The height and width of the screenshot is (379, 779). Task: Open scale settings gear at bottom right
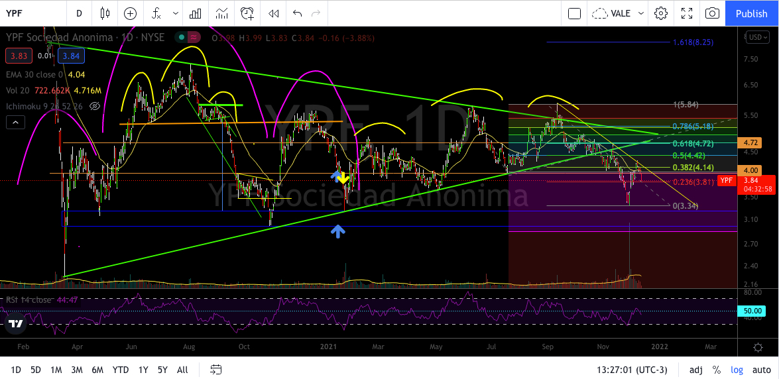(x=758, y=347)
